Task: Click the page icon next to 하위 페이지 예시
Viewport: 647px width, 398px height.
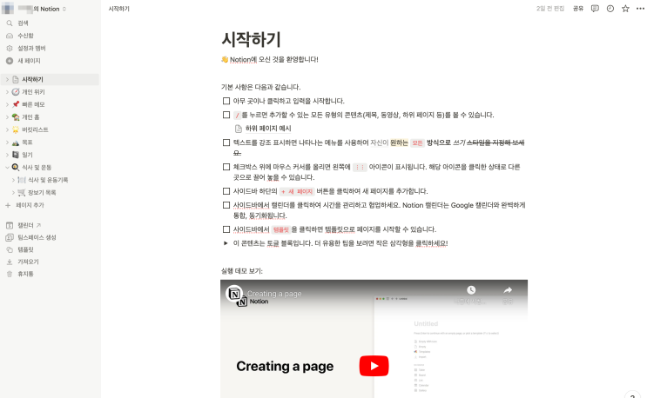Action: click(x=239, y=129)
